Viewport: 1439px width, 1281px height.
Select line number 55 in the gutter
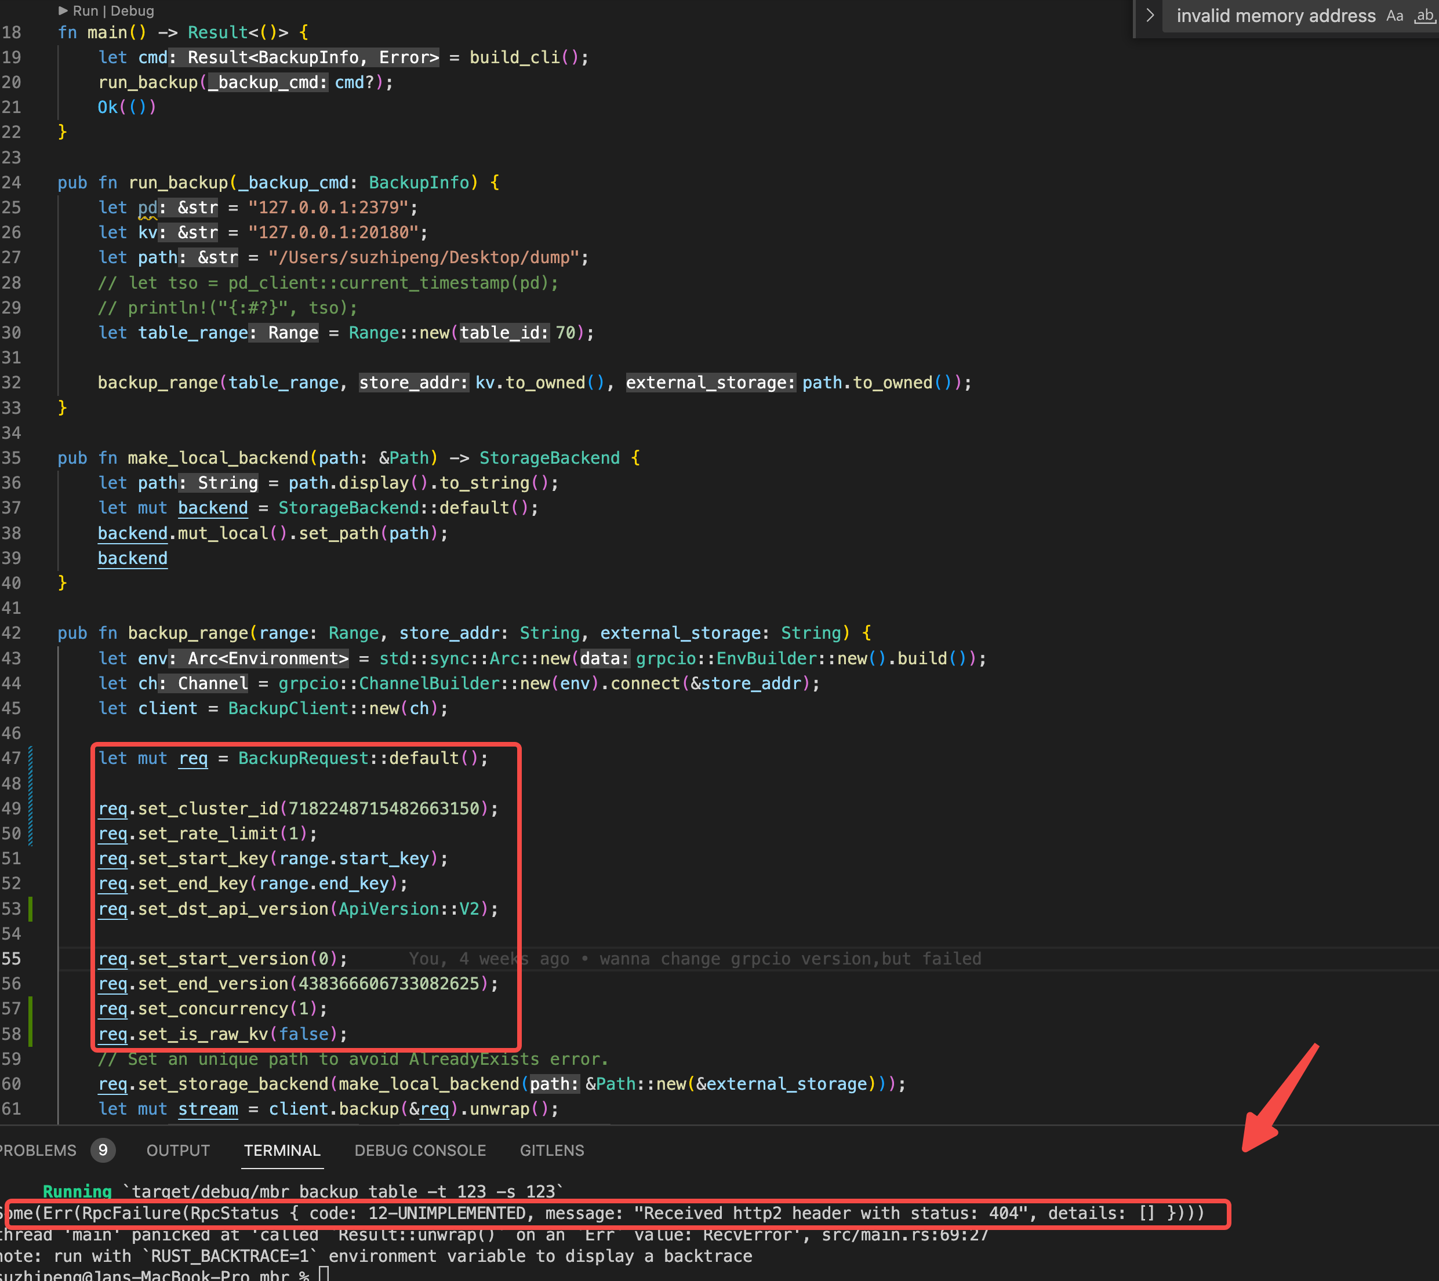tap(11, 958)
